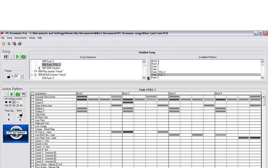
Task: Click up arrow of pattern grid scrollbar
Action: (x=263, y=97)
